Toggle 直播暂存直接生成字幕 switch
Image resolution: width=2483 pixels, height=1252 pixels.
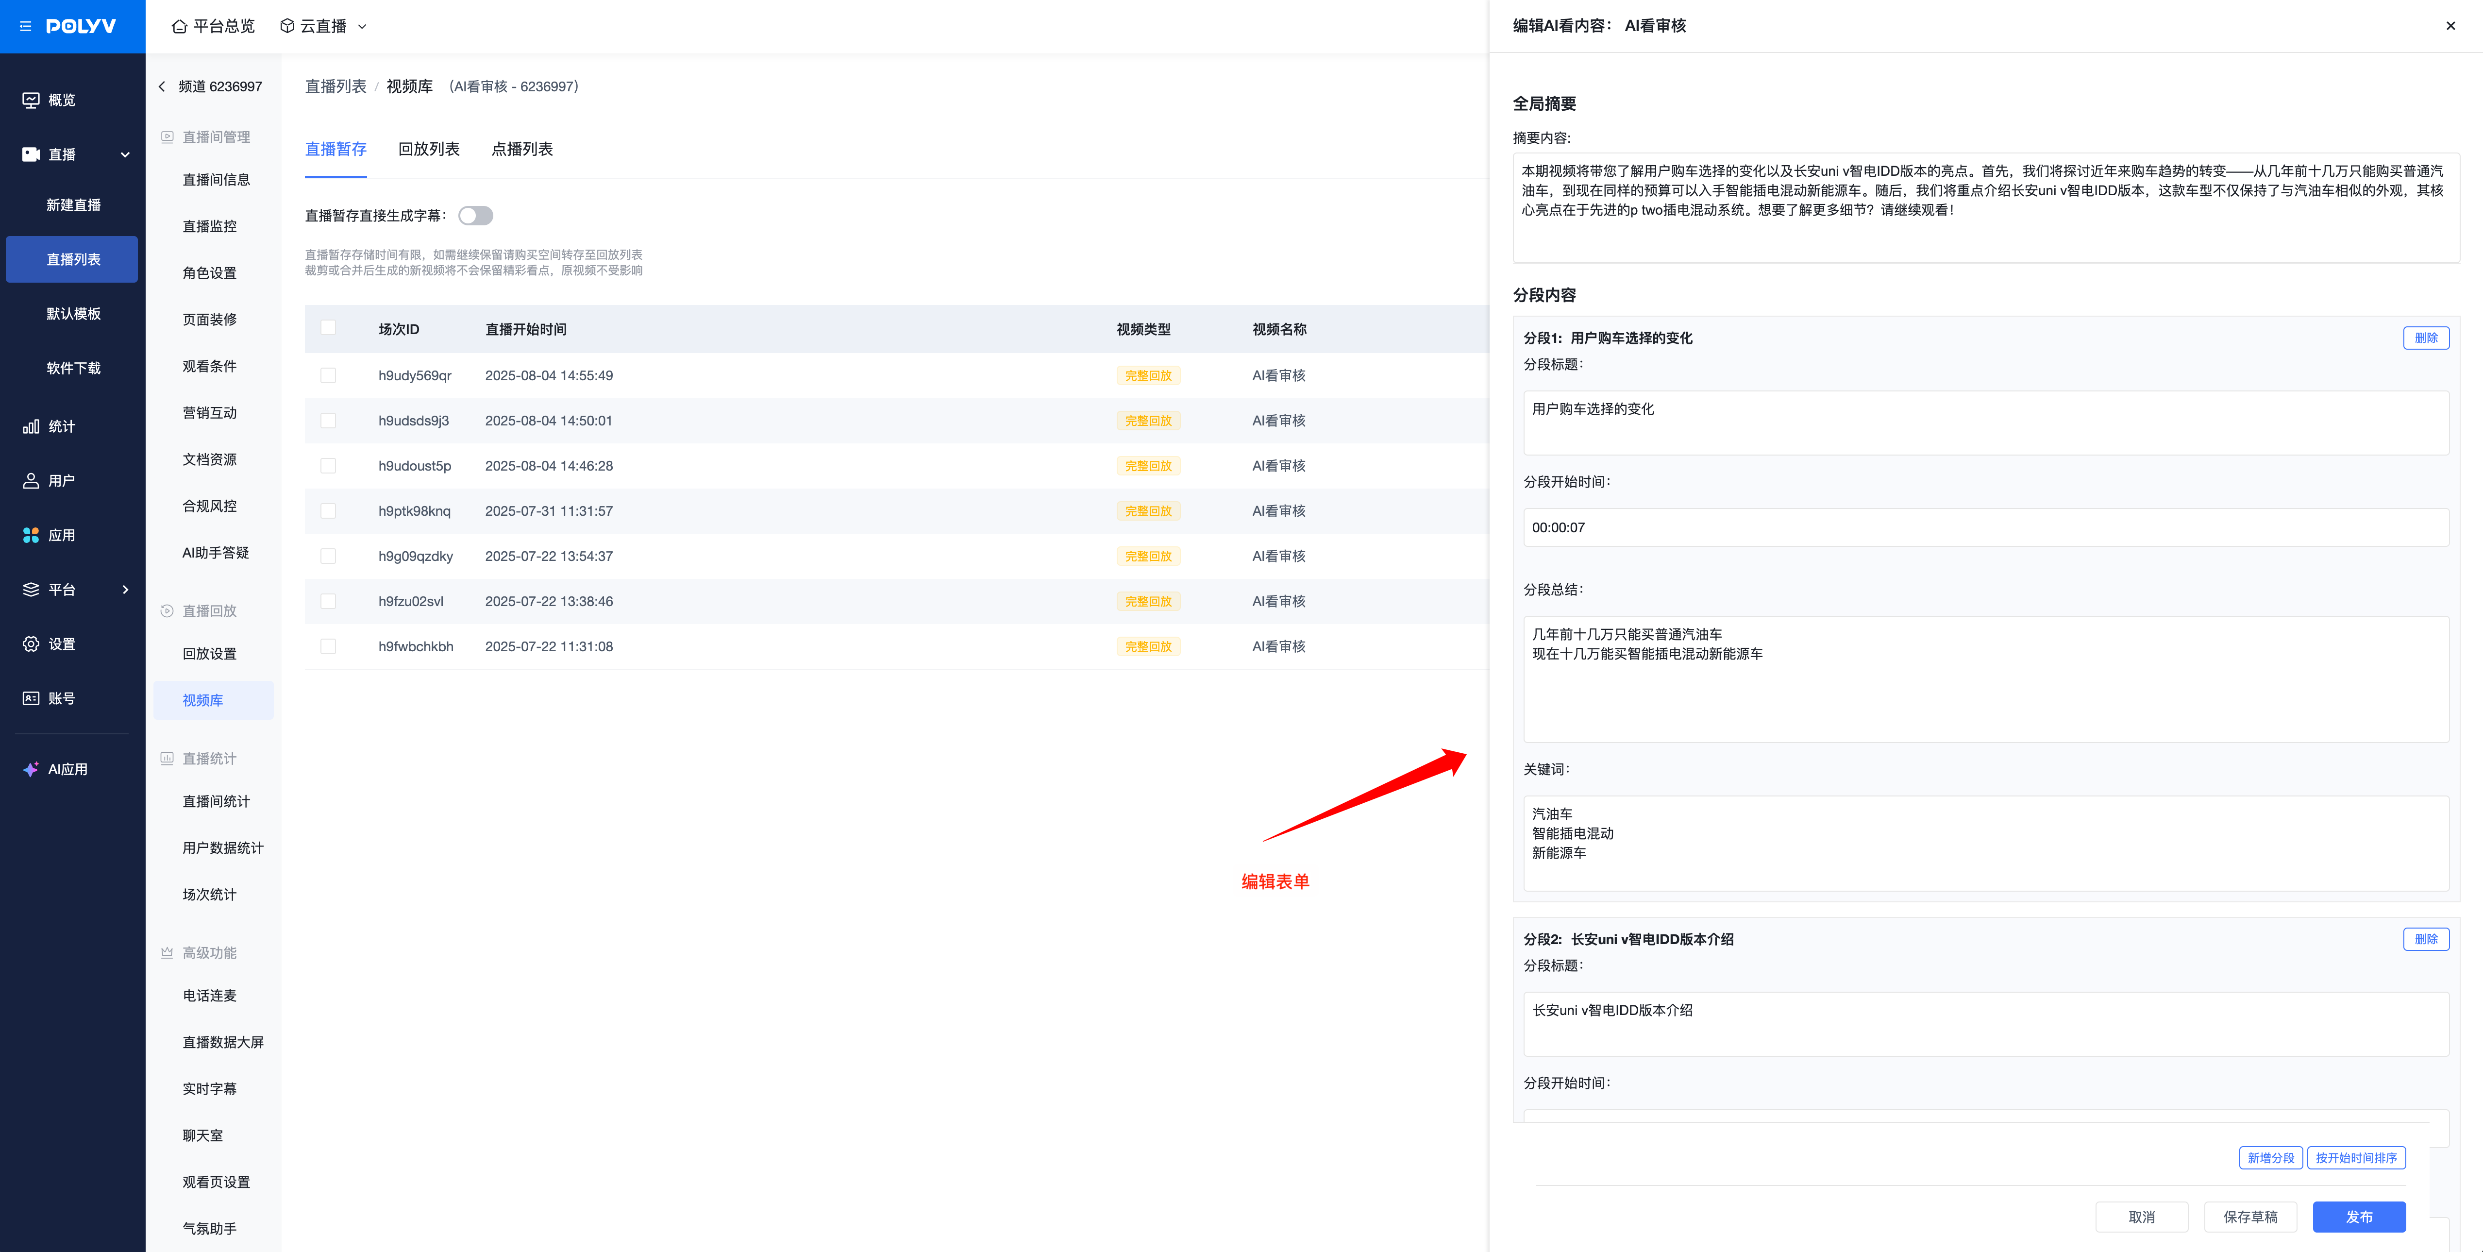coord(475,216)
